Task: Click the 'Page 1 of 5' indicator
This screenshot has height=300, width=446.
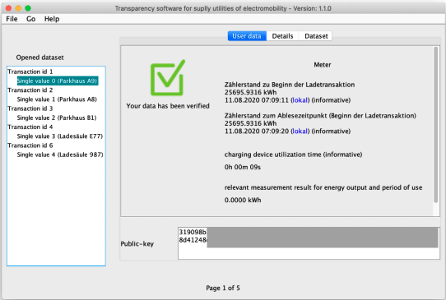Action: (x=223, y=288)
